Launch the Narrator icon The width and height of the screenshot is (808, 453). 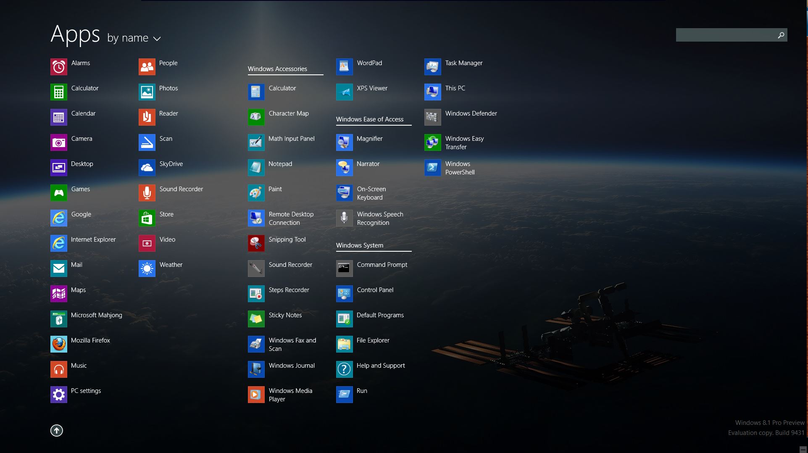coord(345,168)
